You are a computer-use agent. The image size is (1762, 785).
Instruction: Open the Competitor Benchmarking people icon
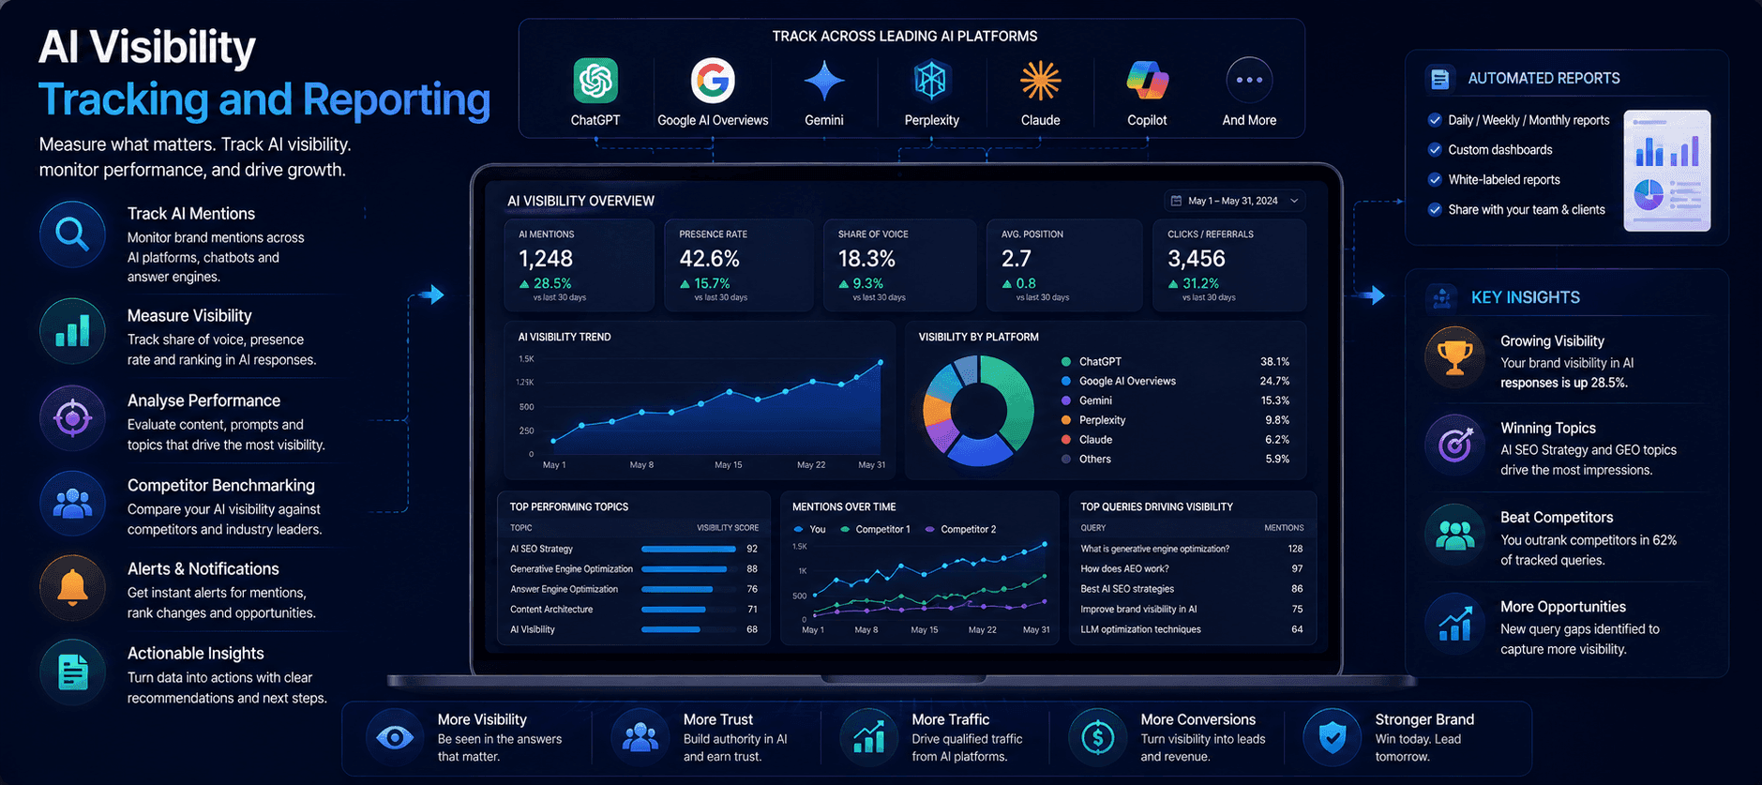[72, 504]
